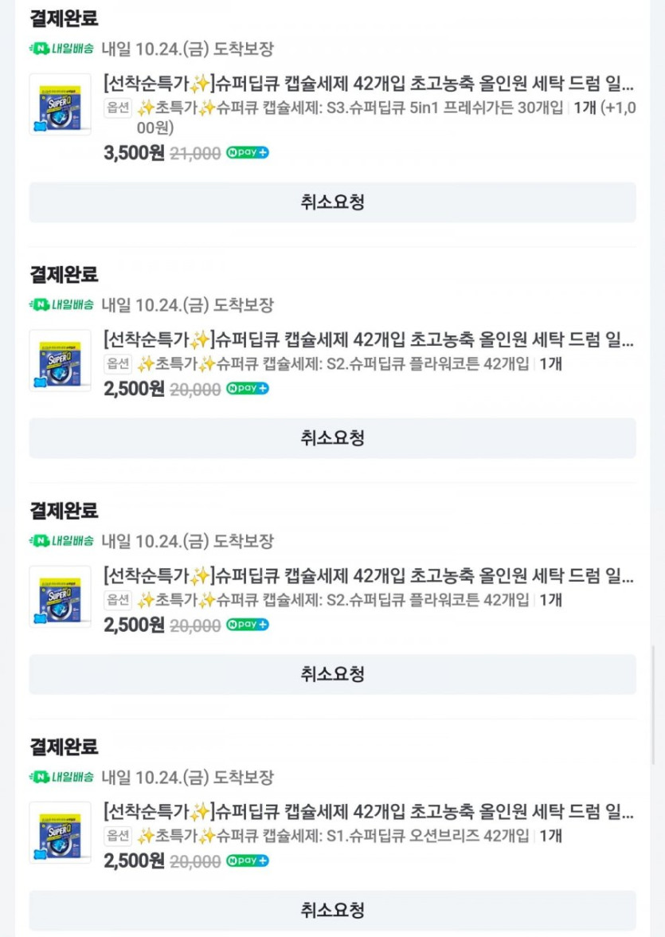Click the 옵션 tag in the 프레쉬가든 order

(x=118, y=108)
